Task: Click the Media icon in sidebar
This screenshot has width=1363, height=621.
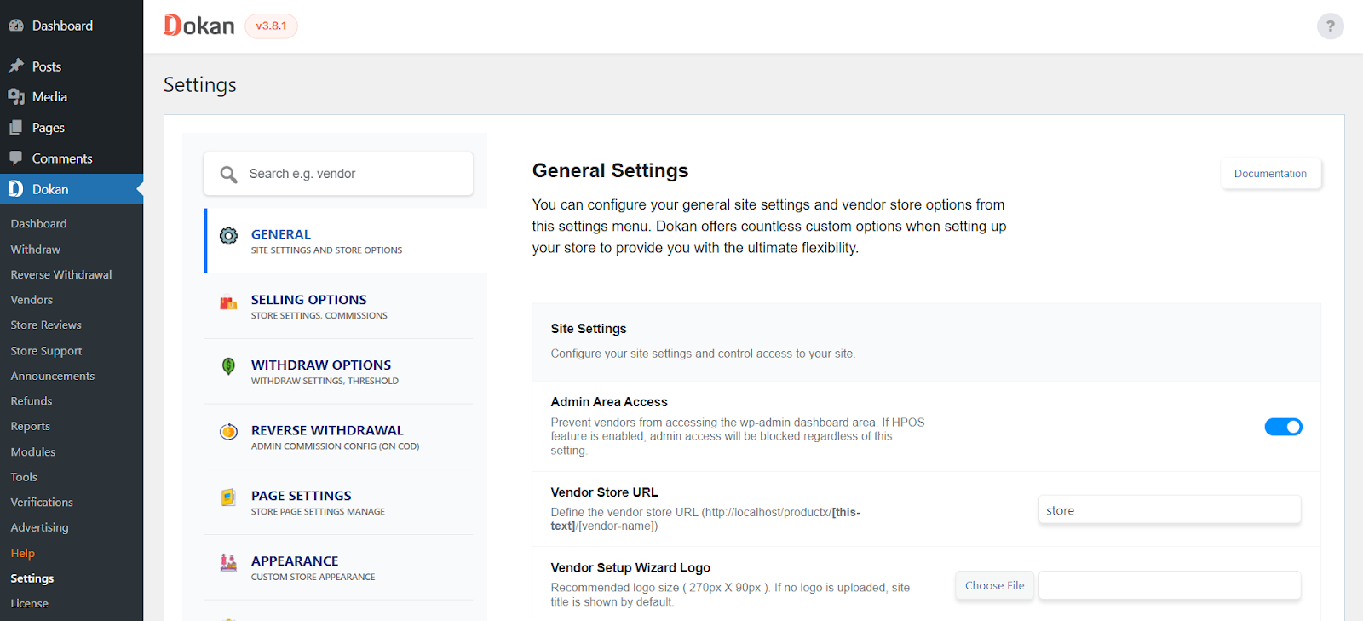Action: [16, 96]
